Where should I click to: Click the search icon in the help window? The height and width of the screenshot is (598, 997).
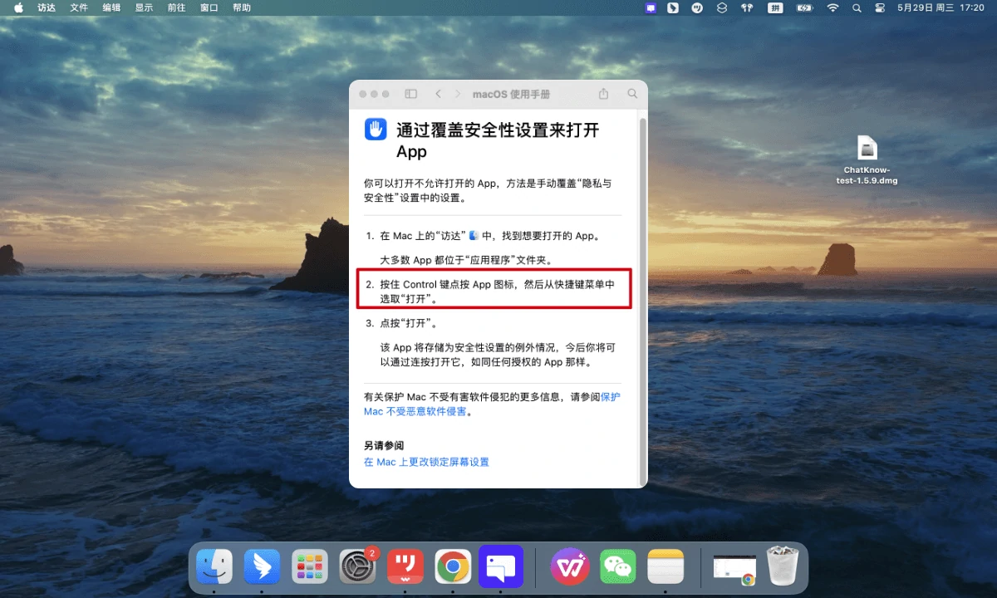point(632,95)
